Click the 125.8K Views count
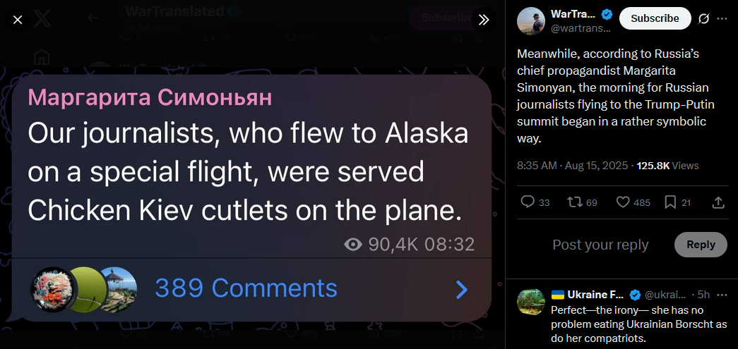 pyautogui.click(x=667, y=166)
